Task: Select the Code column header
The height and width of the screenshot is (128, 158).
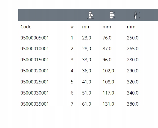Action: 26,27
